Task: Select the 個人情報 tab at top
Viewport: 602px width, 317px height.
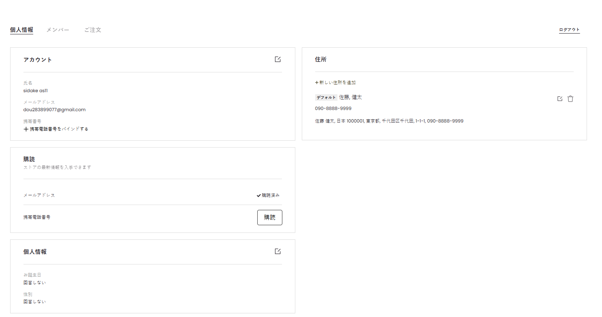Action: tap(21, 30)
